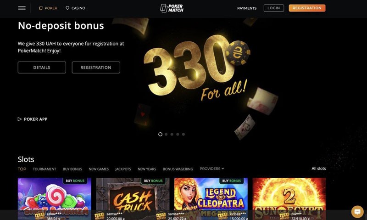
Task: Click the orange Registration button in header
Action: (307, 8)
